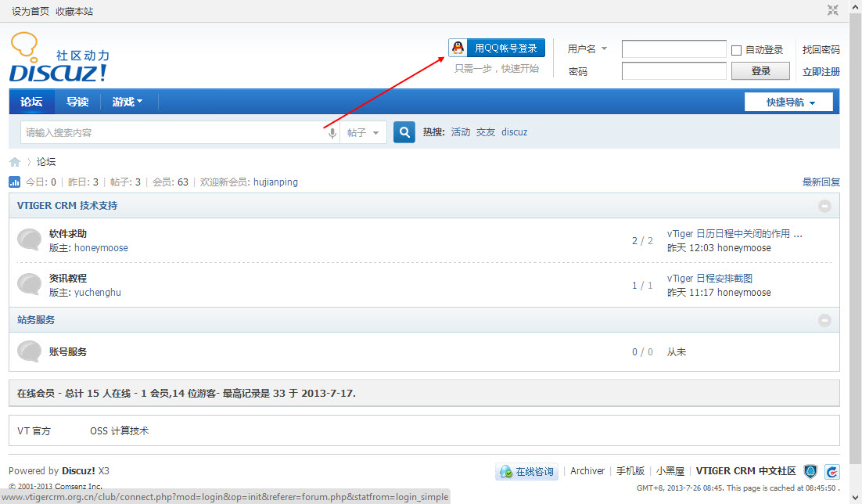This screenshot has height=504, width=862.
Task: Click the 软件求助 forum bubble icon
Action: [29, 240]
